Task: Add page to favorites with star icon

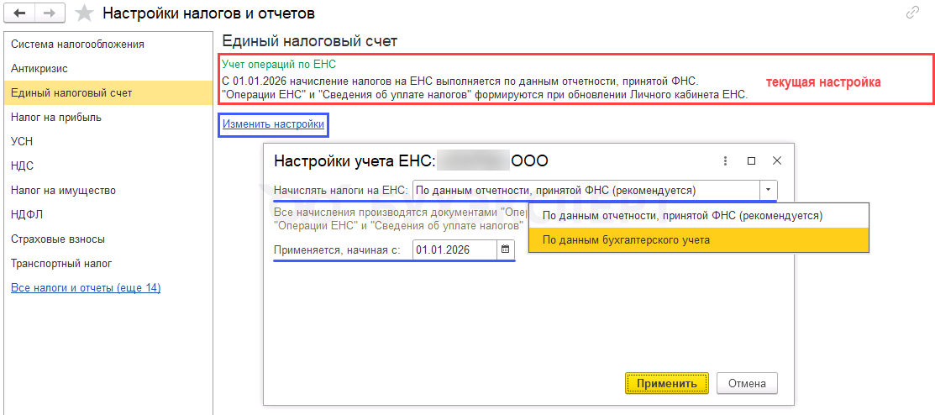Action: [x=85, y=13]
